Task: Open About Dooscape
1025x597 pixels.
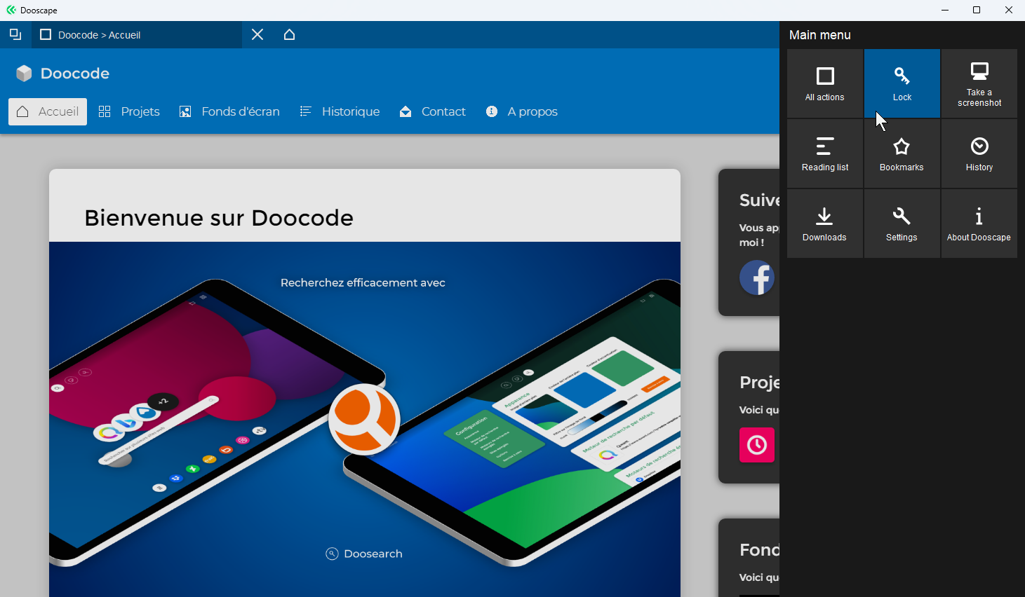Action: [979, 224]
